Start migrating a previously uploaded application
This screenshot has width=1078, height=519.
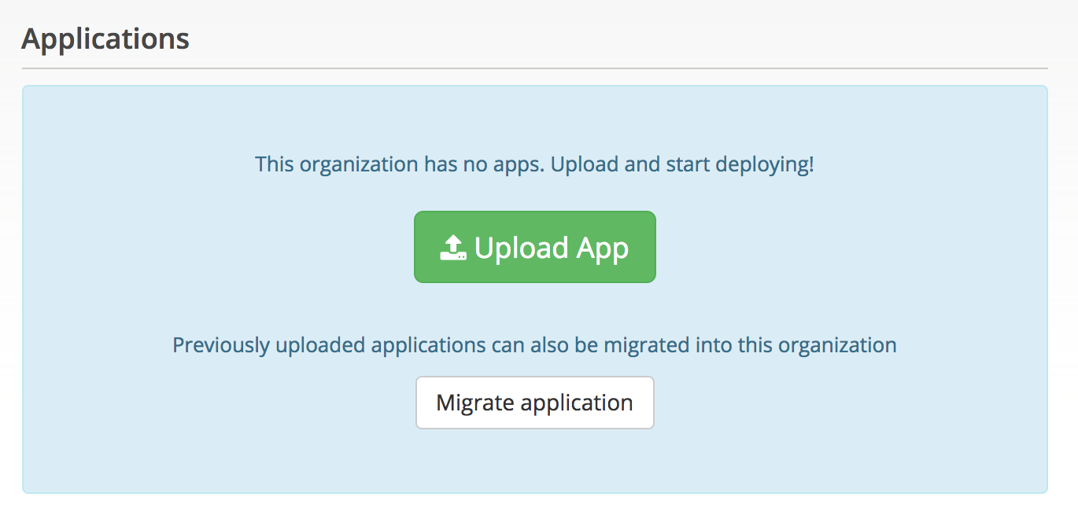pyautogui.click(x=534, y=402)
